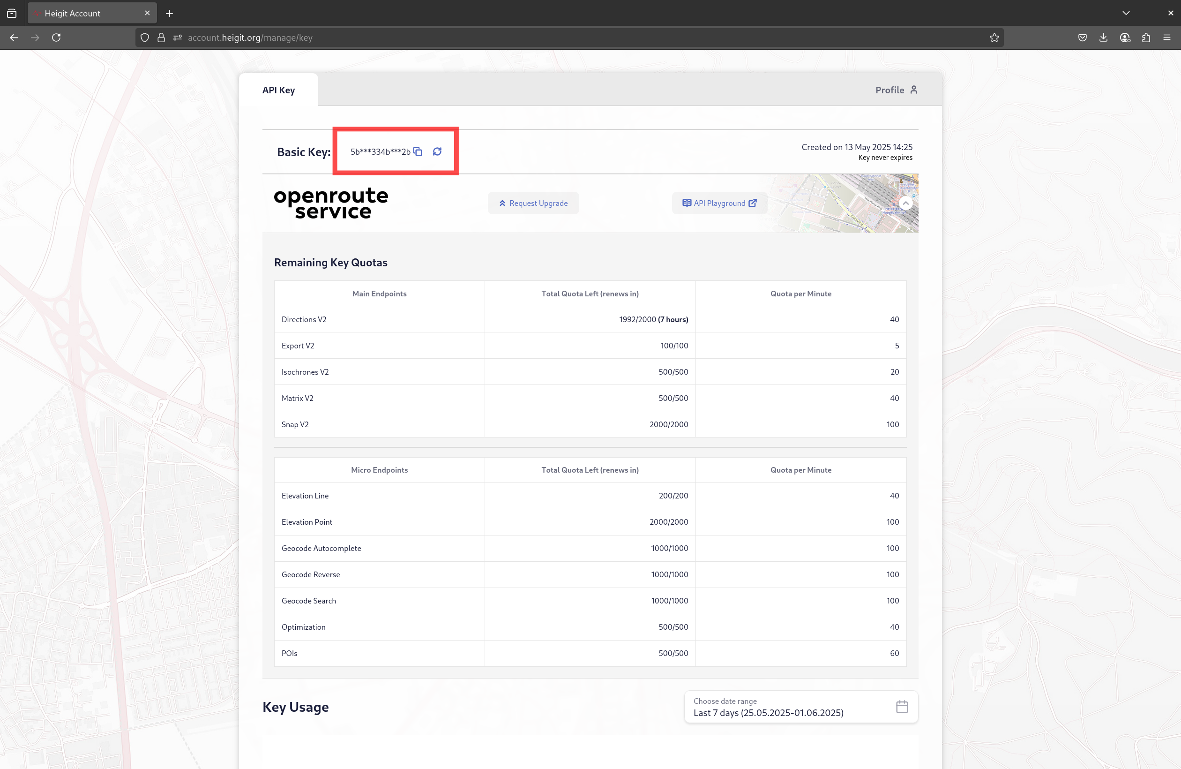Open the Profile tab
The height and width of the screenshot is (769, 1181).
pos(896,90)
